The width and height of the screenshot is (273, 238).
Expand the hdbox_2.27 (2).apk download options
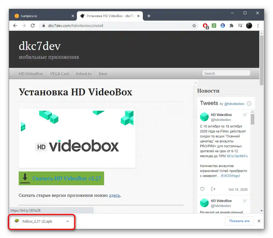pyautogui.click(x=68, y=221)
